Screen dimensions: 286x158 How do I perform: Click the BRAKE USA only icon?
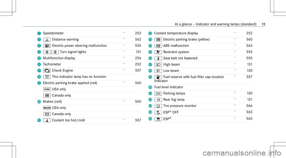pos(47,108)
